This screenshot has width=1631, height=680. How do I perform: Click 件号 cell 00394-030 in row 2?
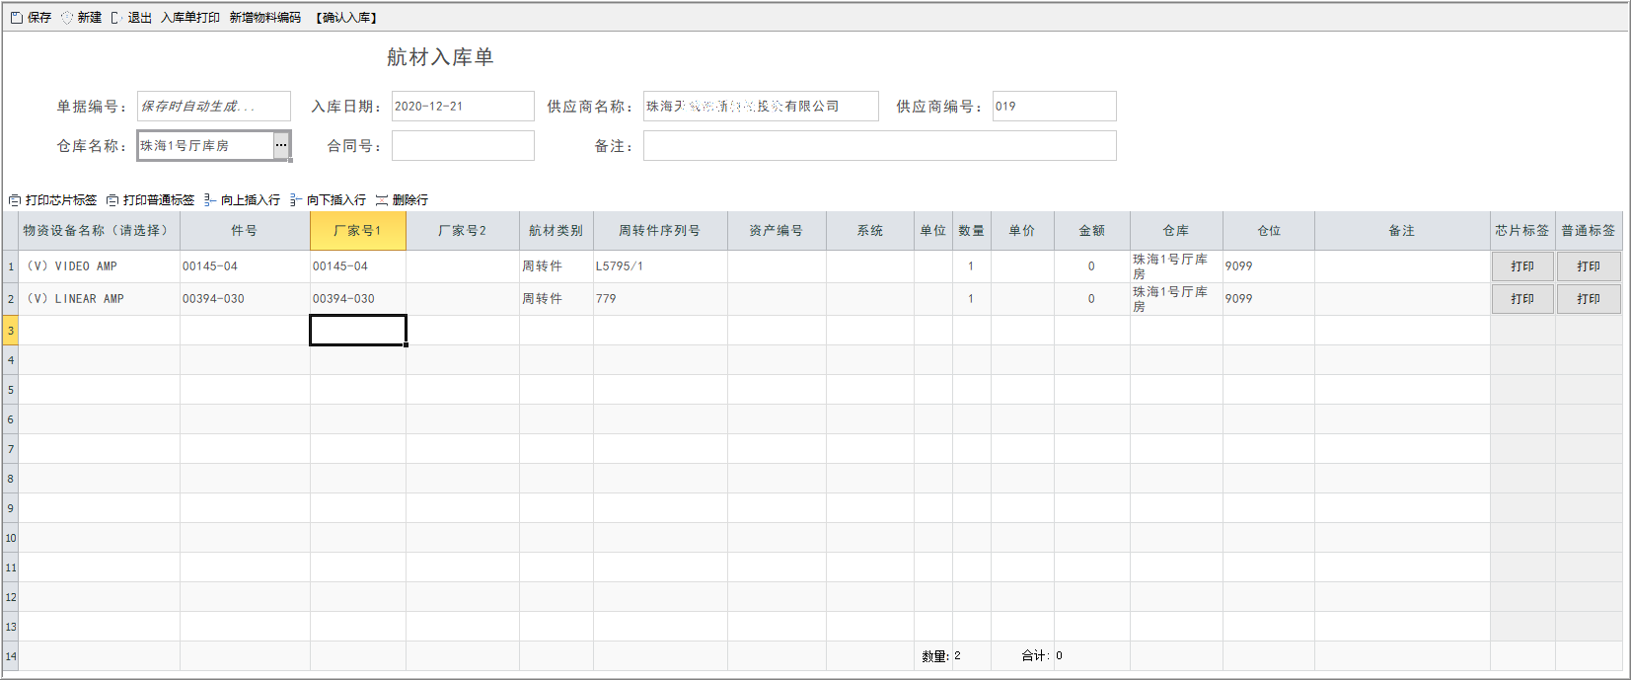245,299
